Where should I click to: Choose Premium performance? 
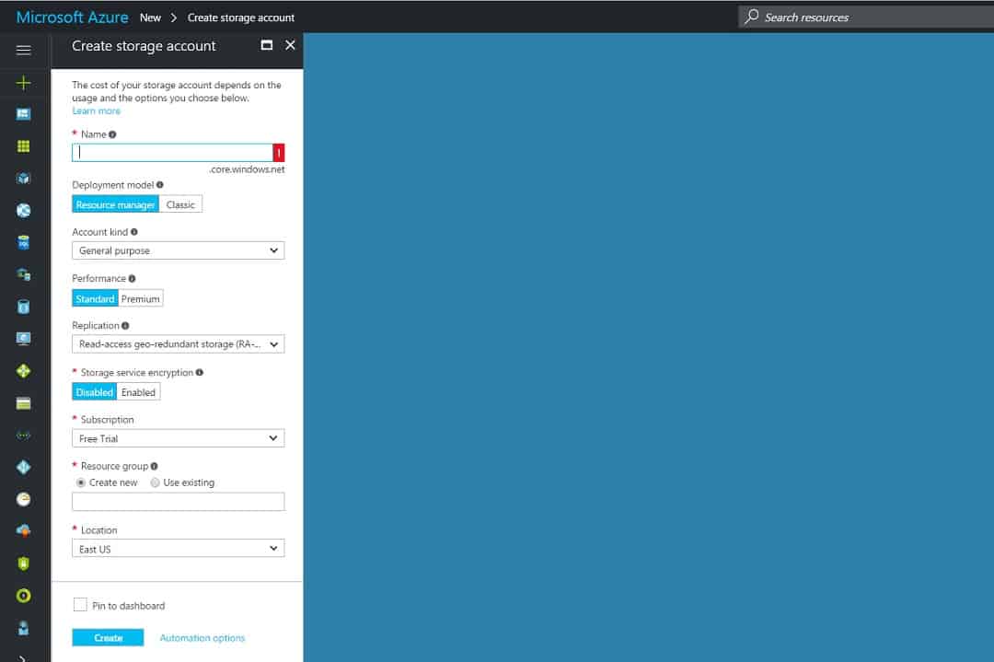(141, 298)
